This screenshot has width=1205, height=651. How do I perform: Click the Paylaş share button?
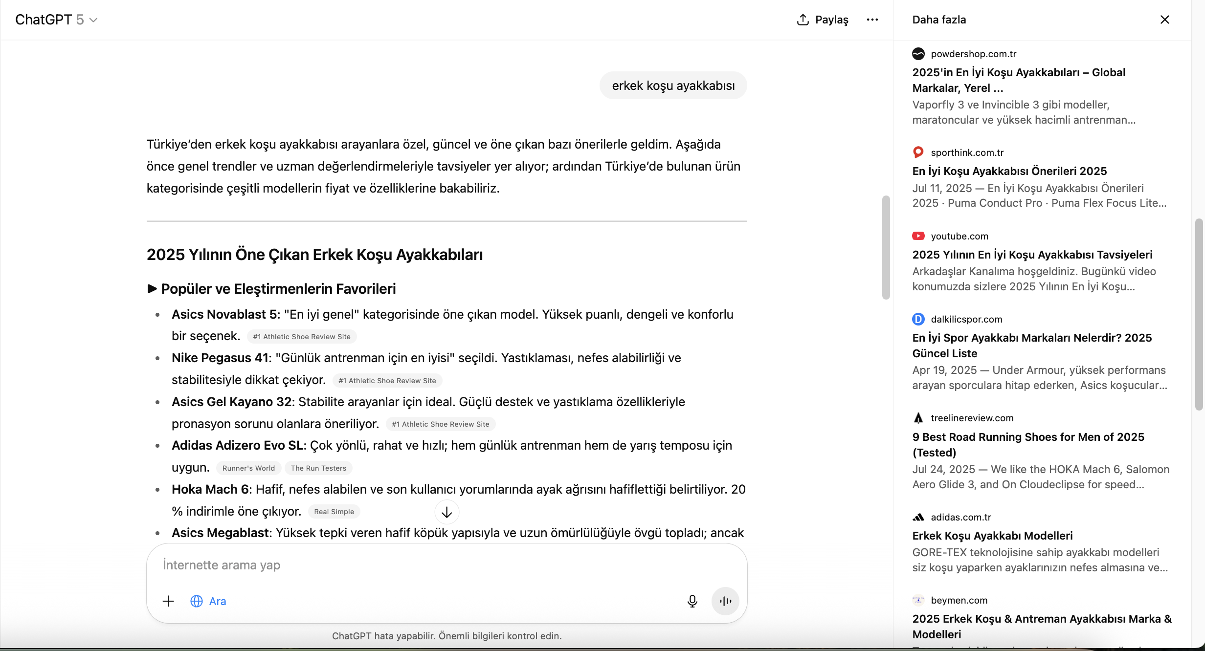tap(823, 20)
